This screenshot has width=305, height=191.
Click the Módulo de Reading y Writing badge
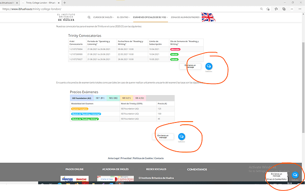[x=85, y=119]
